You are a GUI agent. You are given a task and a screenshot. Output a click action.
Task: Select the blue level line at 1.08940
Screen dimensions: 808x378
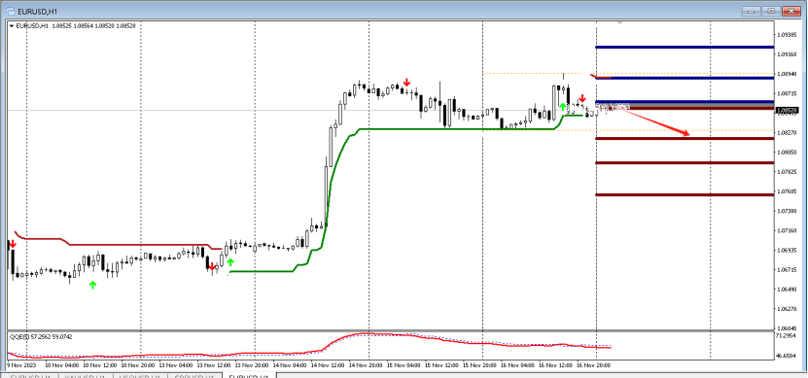click(685, 78)
